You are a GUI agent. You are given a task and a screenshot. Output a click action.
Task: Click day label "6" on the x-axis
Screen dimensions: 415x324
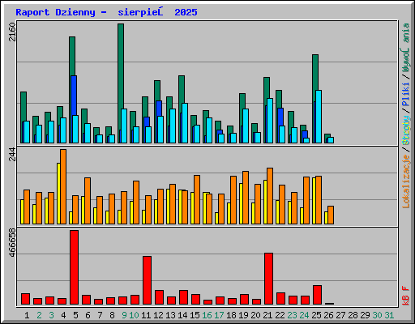pyautogui.click(x=88, y=315)
